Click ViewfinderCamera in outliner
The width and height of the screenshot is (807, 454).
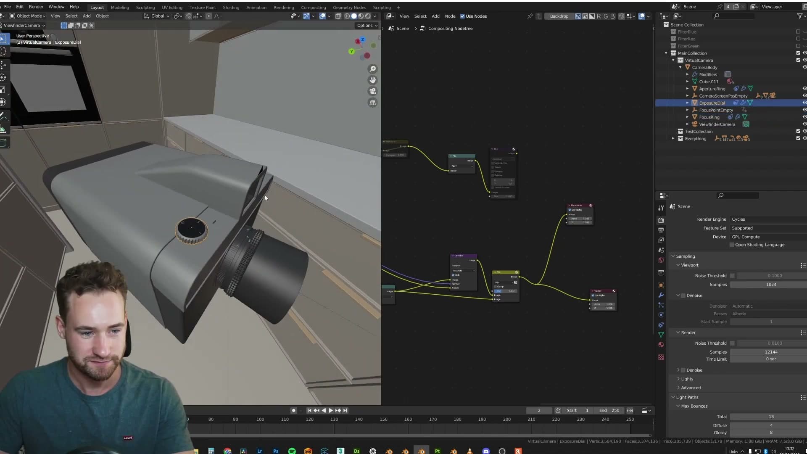coord(717,124)
